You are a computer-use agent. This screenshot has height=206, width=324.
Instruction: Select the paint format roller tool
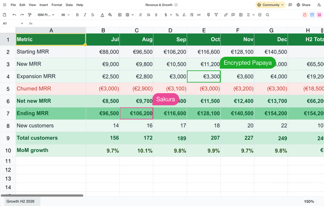tap(30, 15)
